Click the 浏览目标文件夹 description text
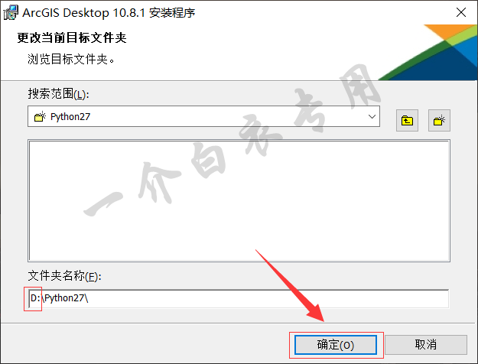The width and height of the screenshot is (478, 364). click(71, 59)
